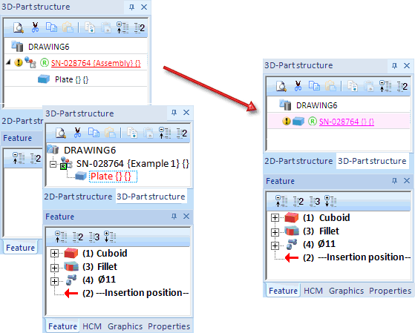Screen dimensions: 415x333
Task: Select (2) Insertion position in right Feature list
Action: click(x=356, y=257)
